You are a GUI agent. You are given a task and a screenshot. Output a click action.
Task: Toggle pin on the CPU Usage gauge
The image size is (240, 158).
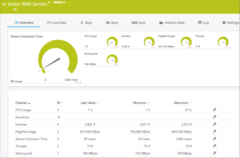(x=118, y=47)
